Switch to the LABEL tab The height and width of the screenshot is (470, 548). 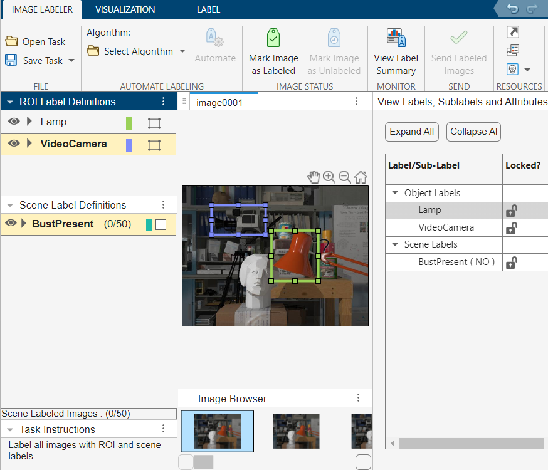pyautogui.click(x=208, y=9)
